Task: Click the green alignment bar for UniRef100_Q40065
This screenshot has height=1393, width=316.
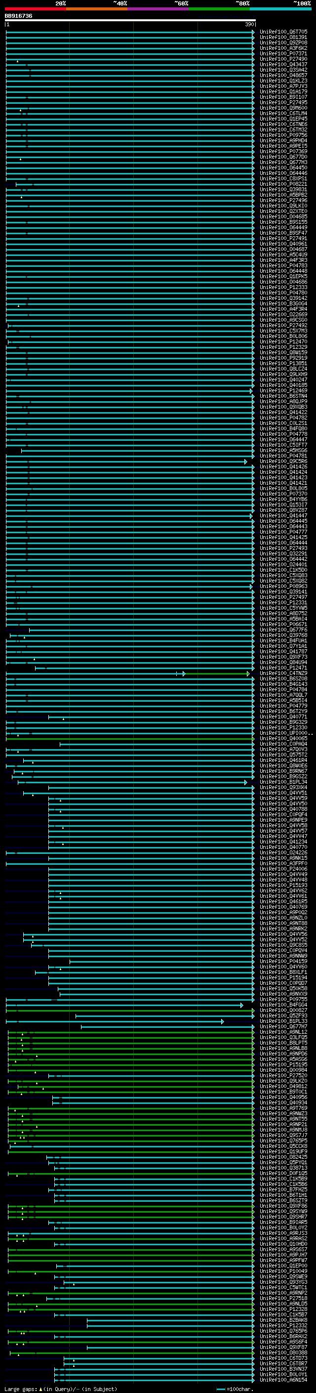Action: [x=130, y=739]
